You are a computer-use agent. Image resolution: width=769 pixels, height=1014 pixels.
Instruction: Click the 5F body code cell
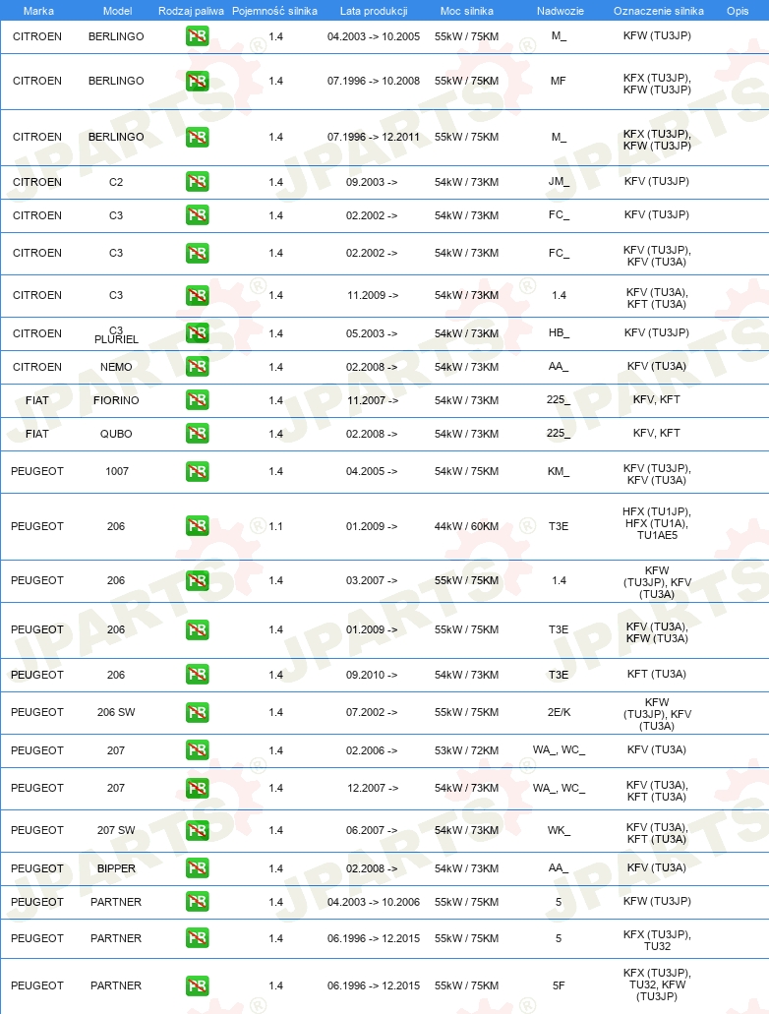559,985
